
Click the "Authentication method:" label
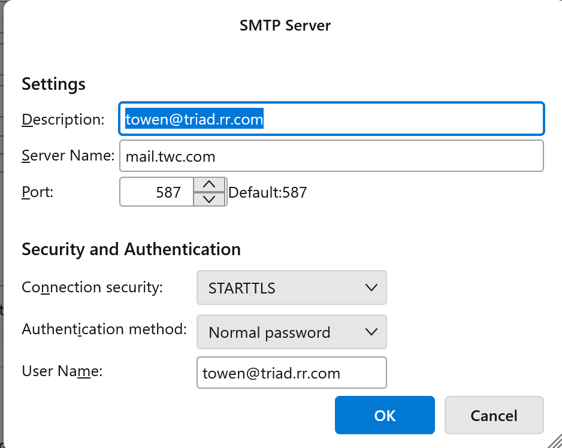pos(104,329)
